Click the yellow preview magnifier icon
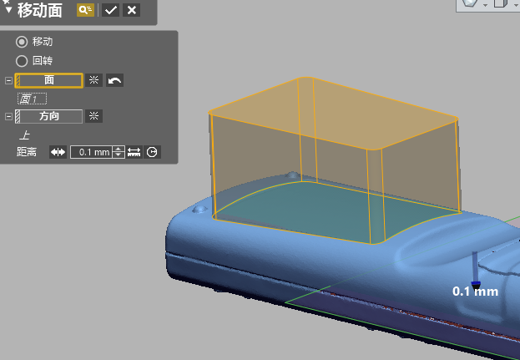Image resolution: width=520 pixels, height=360 pixels. (85, 10)
